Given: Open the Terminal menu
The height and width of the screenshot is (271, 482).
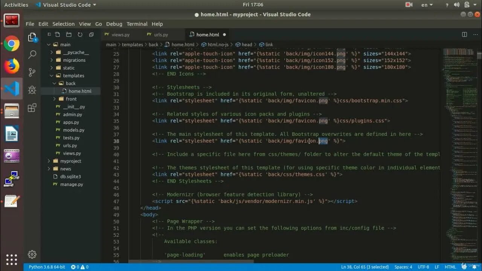Looking at the screenshot, I should click(x=137, y=24).
